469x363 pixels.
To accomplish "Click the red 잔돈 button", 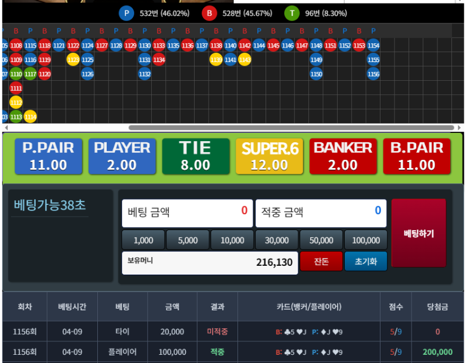I will pos(321,262).
